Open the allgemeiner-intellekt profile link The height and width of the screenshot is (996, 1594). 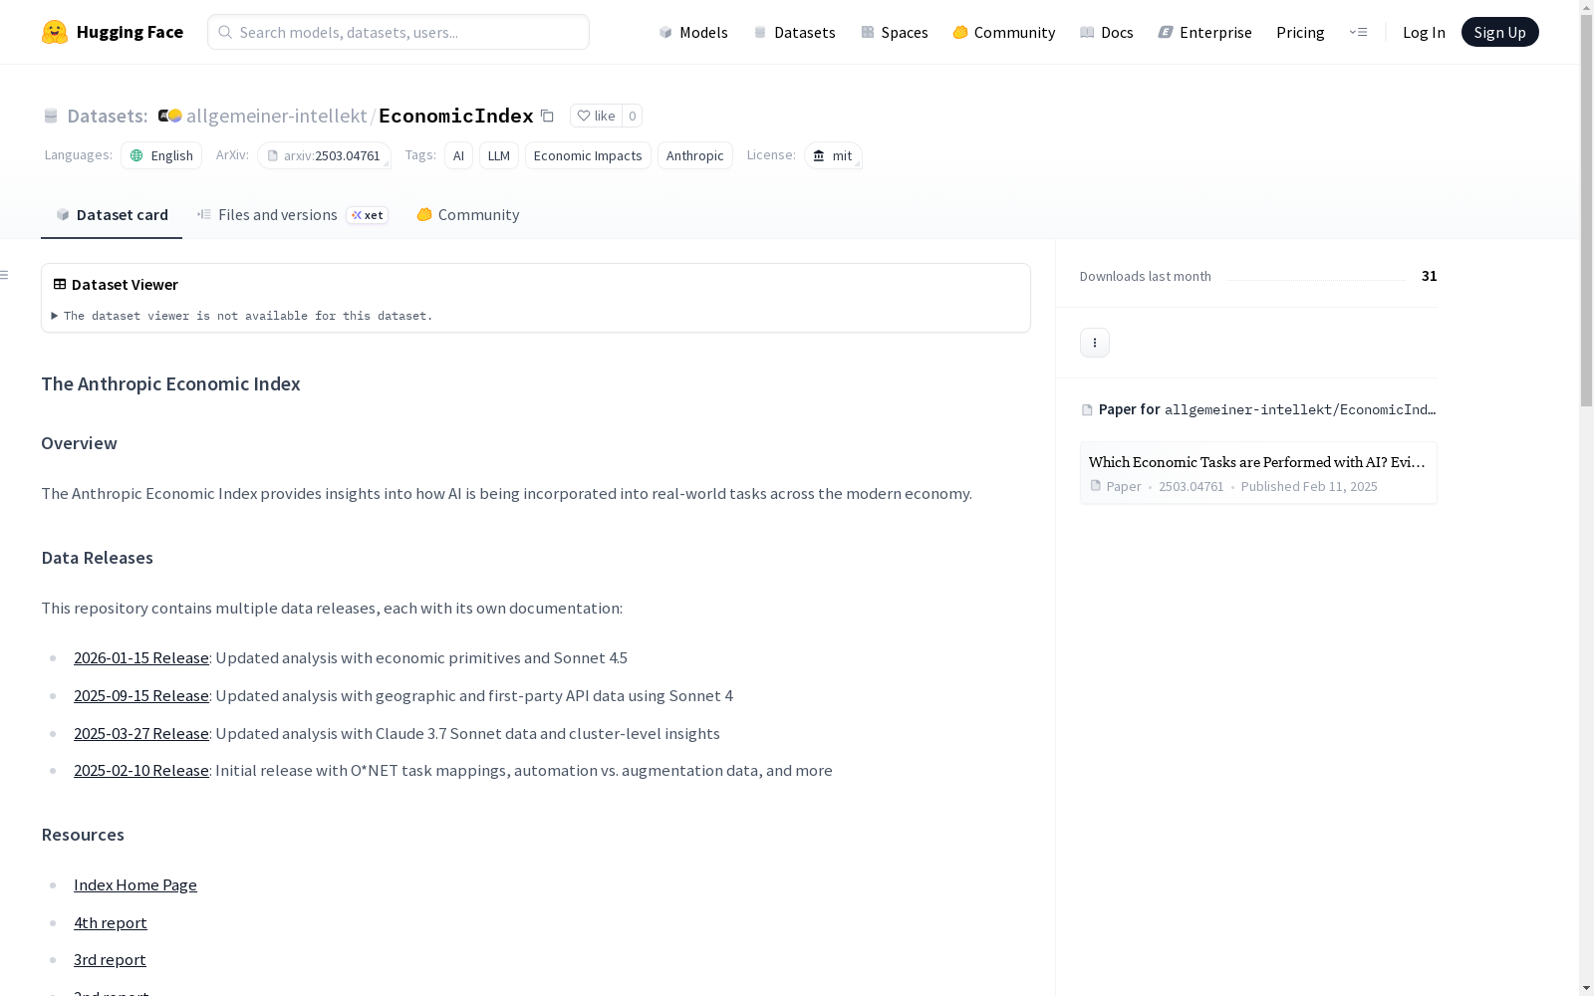click(x=277, y=116)
